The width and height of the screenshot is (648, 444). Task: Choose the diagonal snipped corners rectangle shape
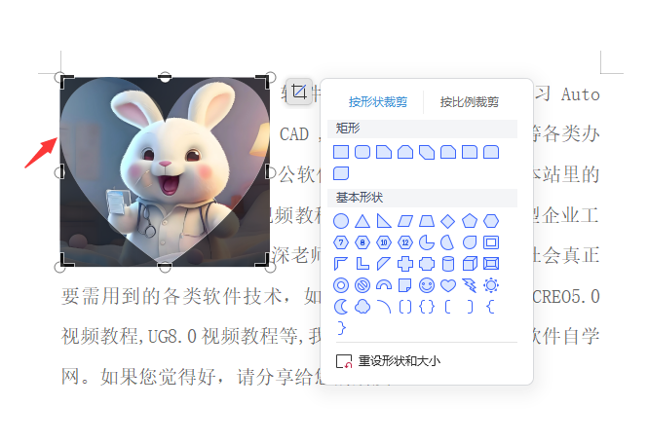(x=427, y=152)
